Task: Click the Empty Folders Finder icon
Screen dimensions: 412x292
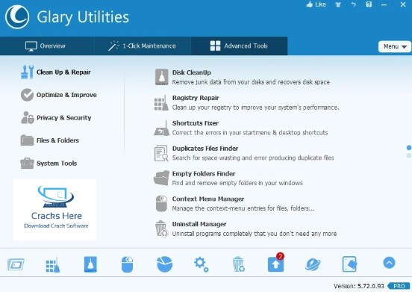Action: 161,178
